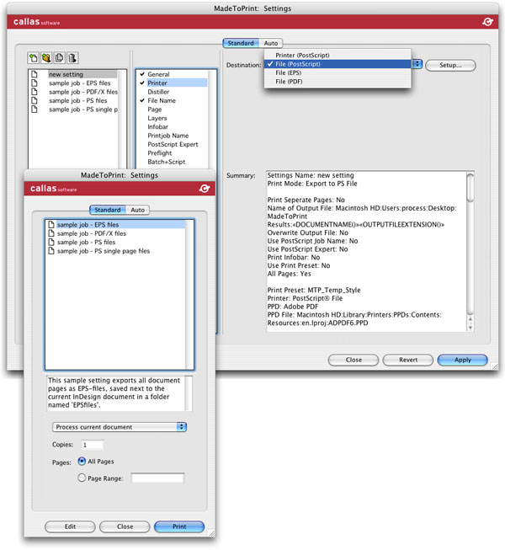Screen dimensions: 505x550
Task: Select the All Pages radio button
Action: 82,462
